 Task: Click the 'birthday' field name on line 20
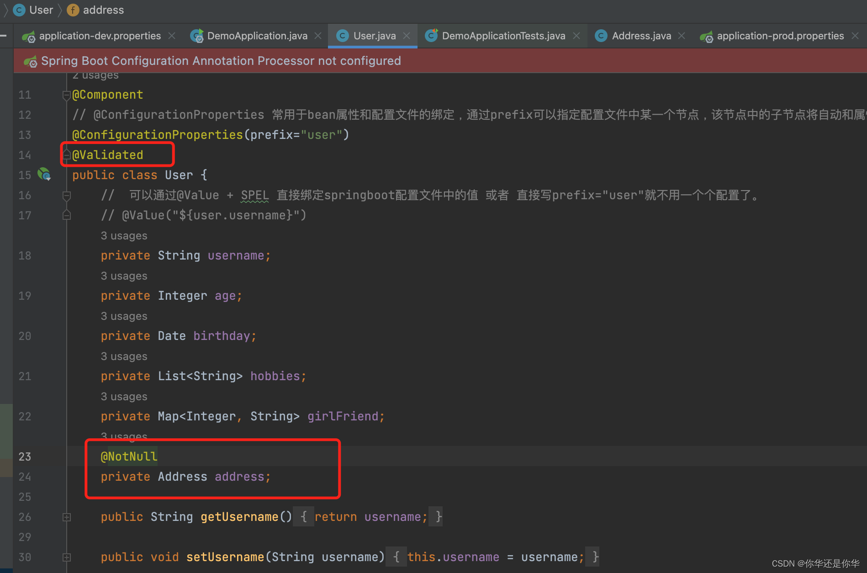222,336
